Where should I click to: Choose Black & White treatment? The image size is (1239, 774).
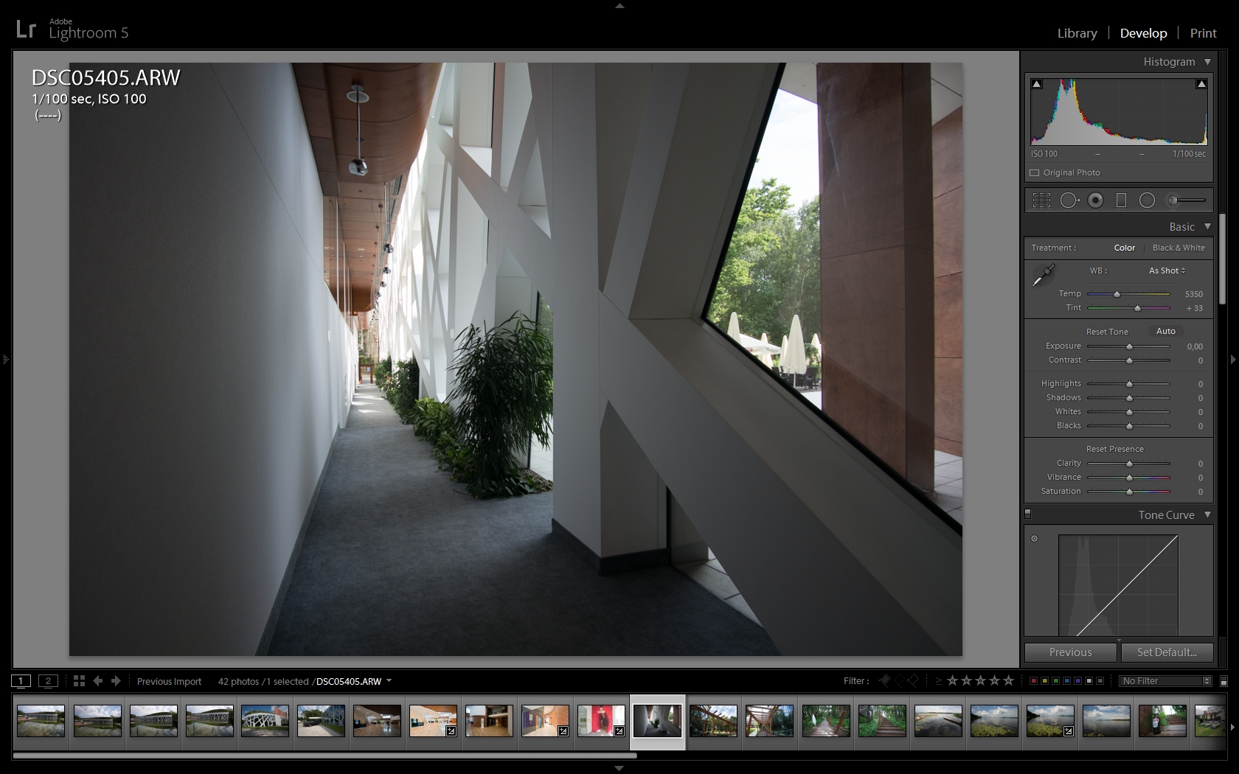pyautogui.click(x=1179, y=248)
